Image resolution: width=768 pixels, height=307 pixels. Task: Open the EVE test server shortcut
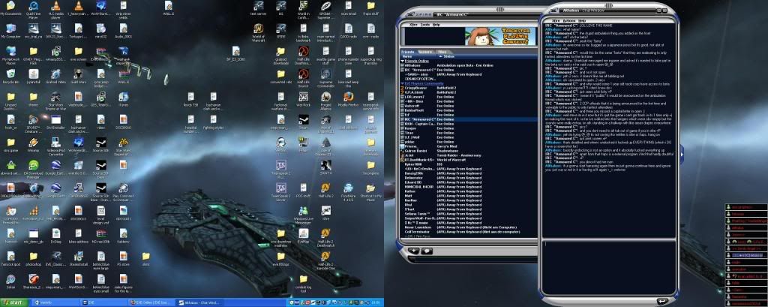pos(258,9)
